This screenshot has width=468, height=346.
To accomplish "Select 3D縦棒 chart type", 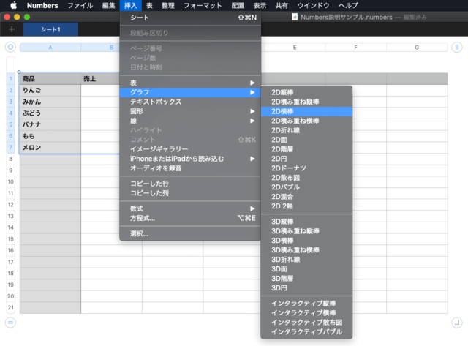I will pos(306,222).
